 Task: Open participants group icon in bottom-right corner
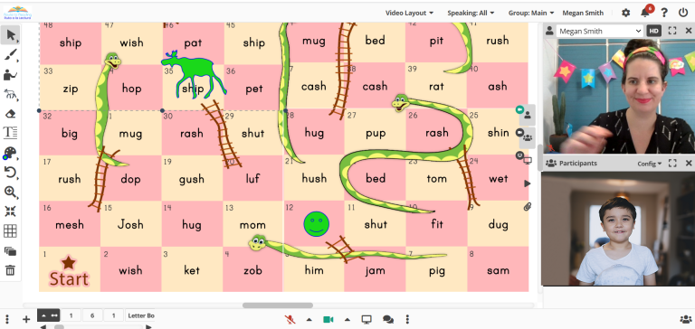click(x=685, y=319)
